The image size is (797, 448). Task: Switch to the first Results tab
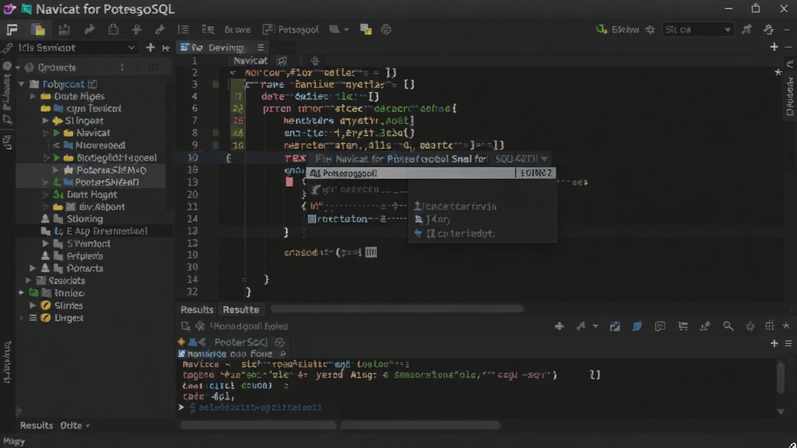197,310
